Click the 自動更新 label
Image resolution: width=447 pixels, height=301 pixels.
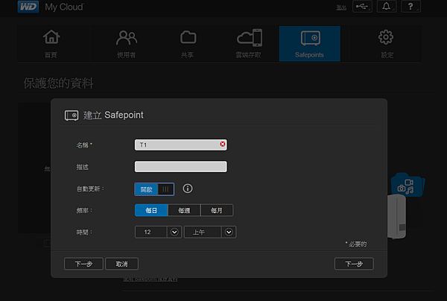90,188
